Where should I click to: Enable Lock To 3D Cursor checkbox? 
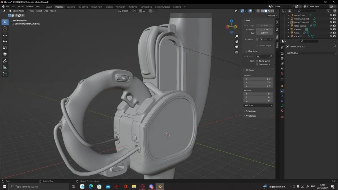(x=257, y=61)
